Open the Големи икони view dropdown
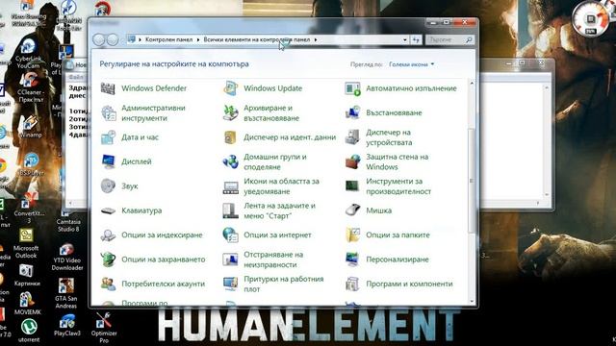Screen dimensions: 616x346 point(411,64)
